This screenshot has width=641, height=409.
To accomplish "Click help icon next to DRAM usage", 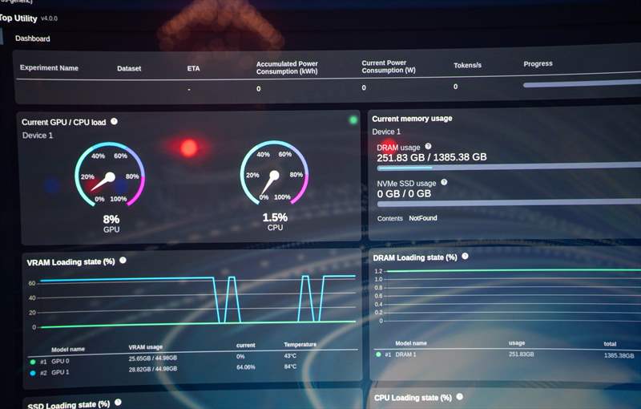I will point(428,146).
